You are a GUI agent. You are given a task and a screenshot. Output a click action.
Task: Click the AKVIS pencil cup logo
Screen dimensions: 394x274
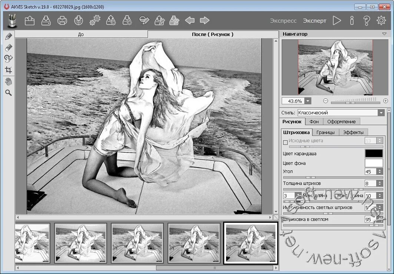click(x=12, y=20)
